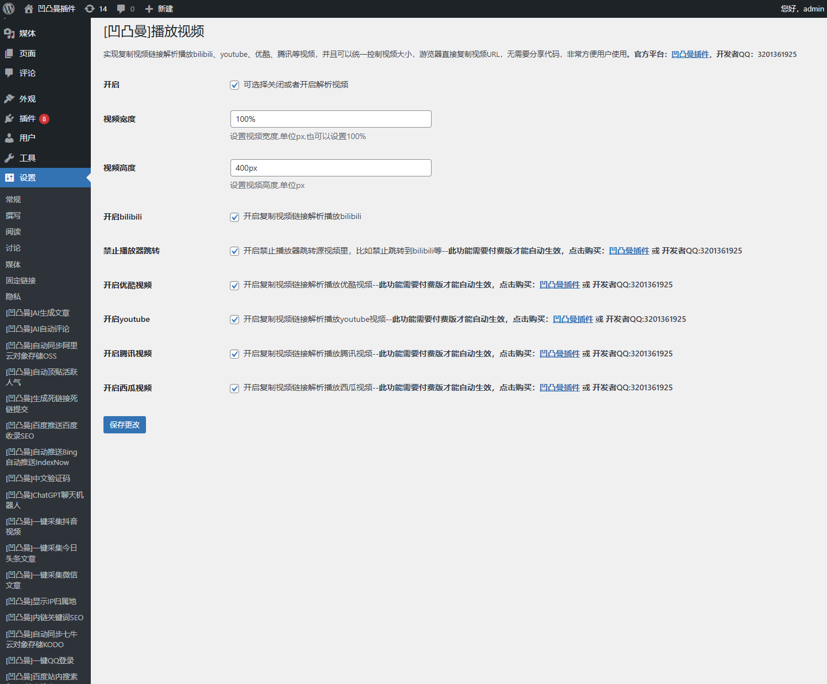This screenshot has width=827, height=684.
Task: Open the 您好, admin account menu
Action: point(802,9)
